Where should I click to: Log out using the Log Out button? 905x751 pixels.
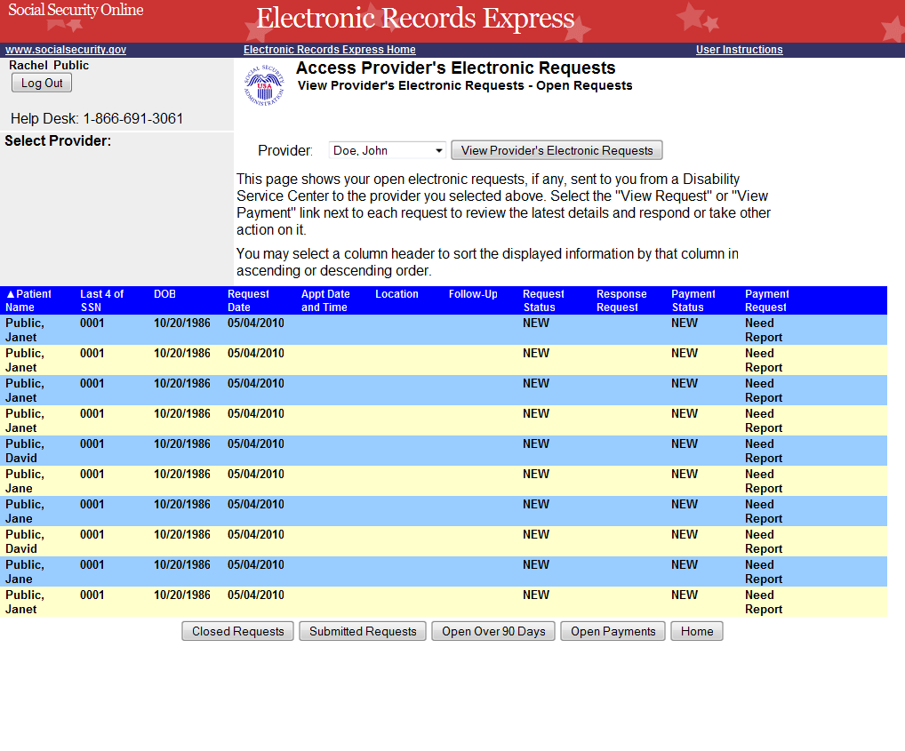(x=42, y=83)
